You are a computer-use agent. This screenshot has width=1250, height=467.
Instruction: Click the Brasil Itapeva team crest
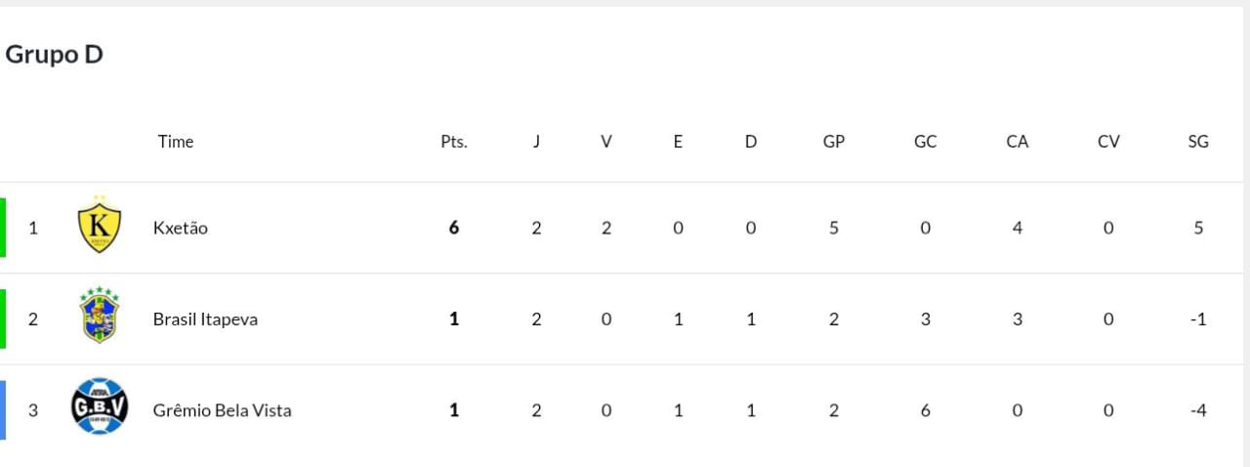99,316
